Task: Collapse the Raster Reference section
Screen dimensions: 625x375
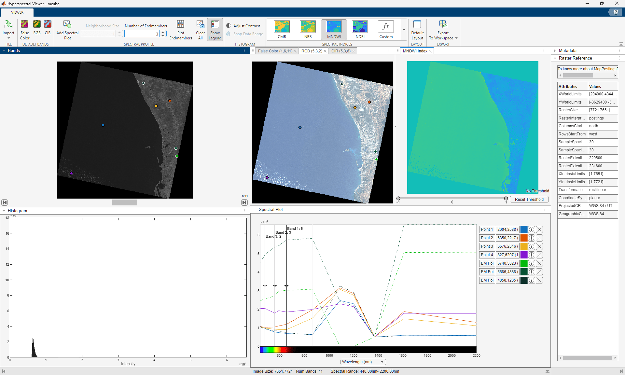Action: pos(555,58)
